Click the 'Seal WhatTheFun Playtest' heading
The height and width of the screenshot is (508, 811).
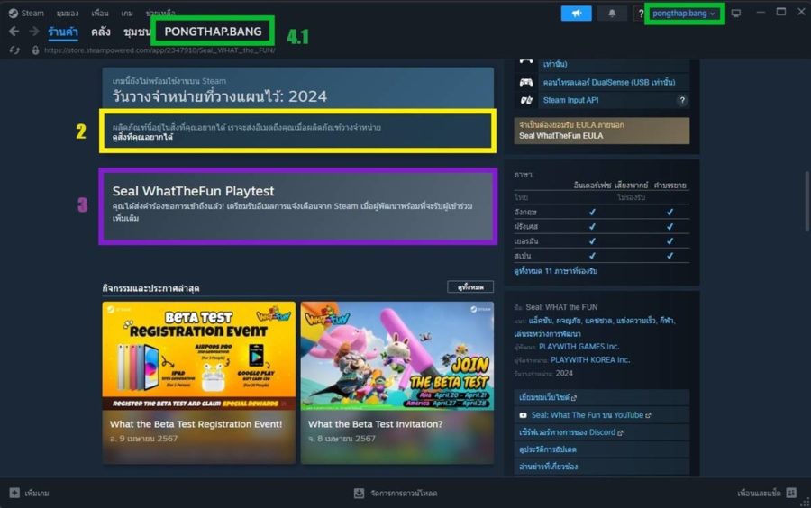(194, 191)
